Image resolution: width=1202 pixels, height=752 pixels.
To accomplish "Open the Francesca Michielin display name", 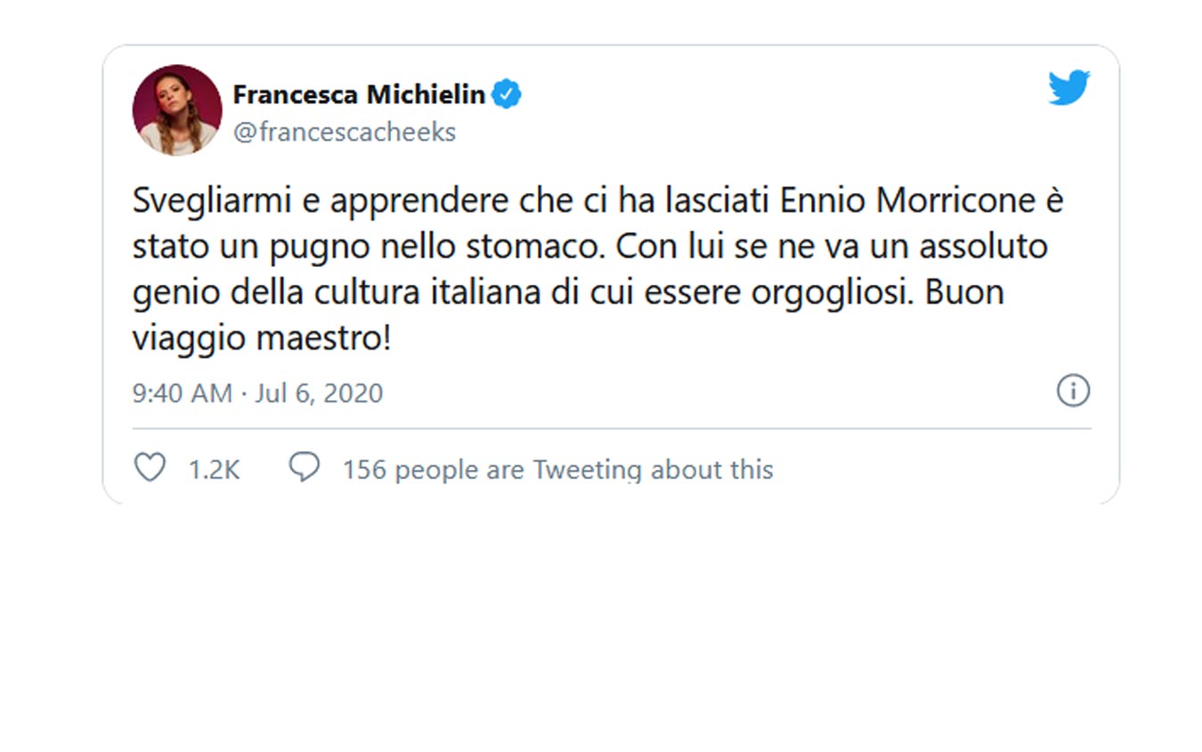I will [359, 93].
